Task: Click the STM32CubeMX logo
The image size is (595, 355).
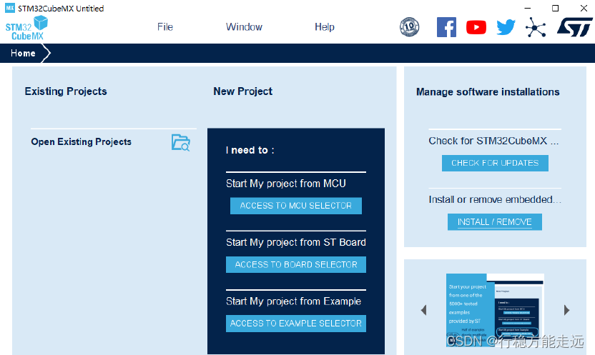Action: coord(26,28)
